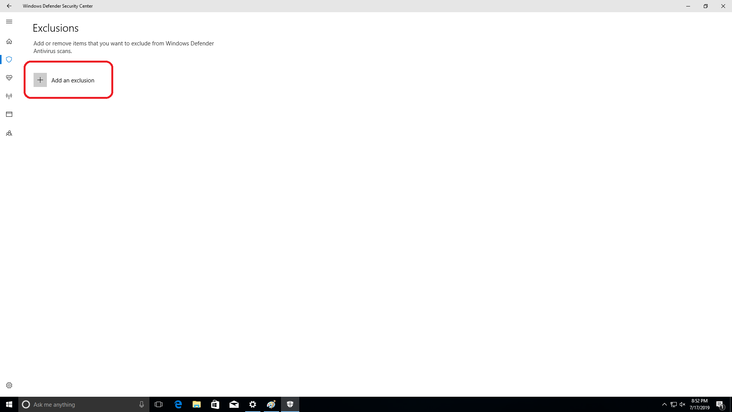The height and width of the screenshot is (412, 732).
Task: Open Virus & threat protection shield
Action: point(9,60)
